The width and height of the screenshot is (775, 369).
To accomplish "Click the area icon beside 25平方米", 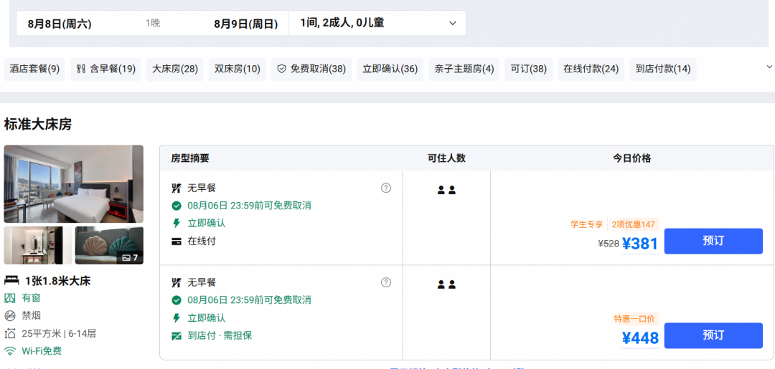I will tap(10, 333).
